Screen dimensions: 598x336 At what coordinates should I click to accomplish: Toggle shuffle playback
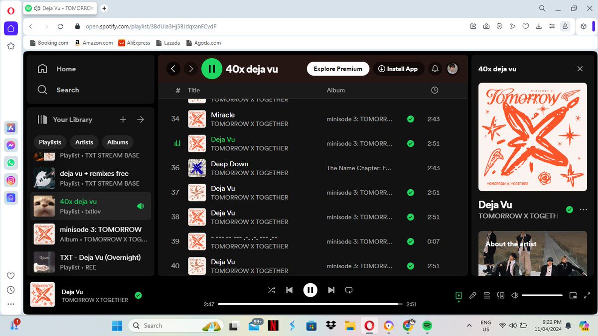[x=272, y=290]
